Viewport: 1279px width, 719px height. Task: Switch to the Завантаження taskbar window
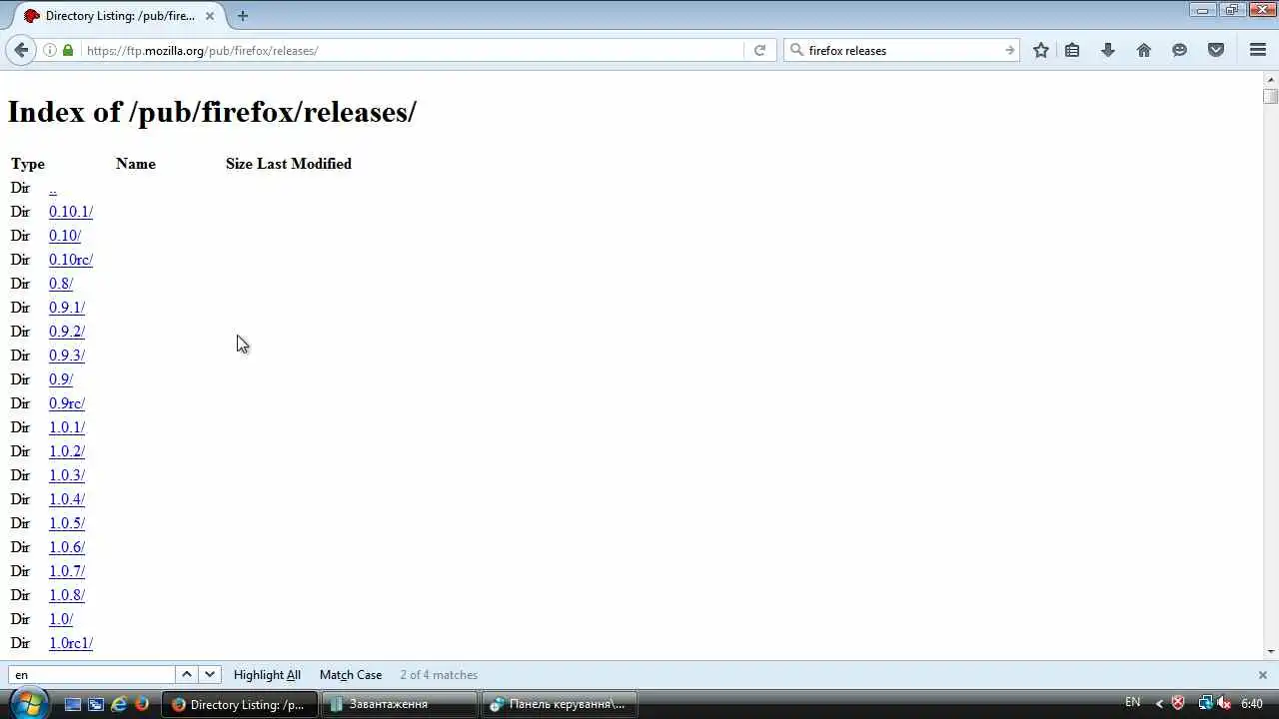click(x=400, y=704)
